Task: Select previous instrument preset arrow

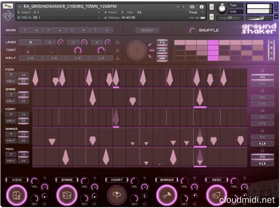Action: [178, 7]
